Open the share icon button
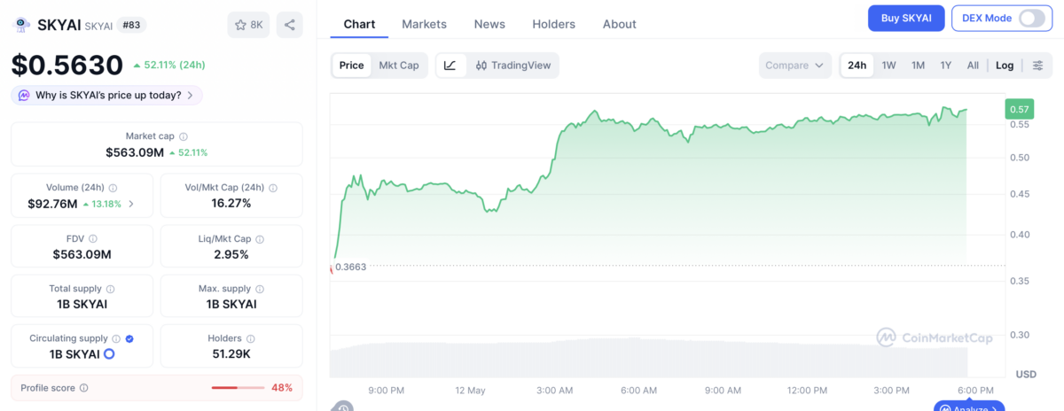Viewport: 1064px width, 411px height. point(289,25)
